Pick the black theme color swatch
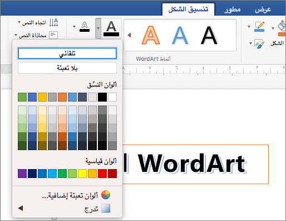The width and height of the screenshot is (286, 221). tap(102, 97)
